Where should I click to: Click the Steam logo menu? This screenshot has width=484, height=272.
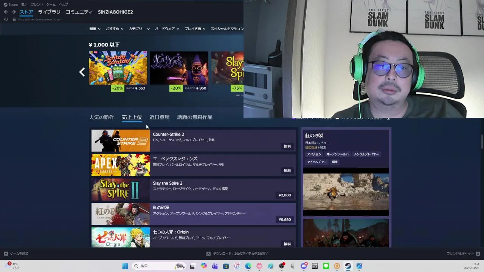(11, 5)
